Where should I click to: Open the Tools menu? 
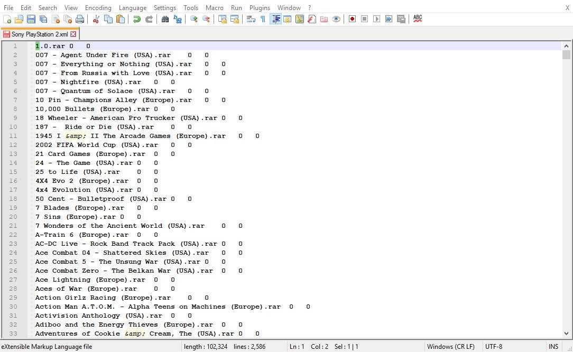point(191,8)
